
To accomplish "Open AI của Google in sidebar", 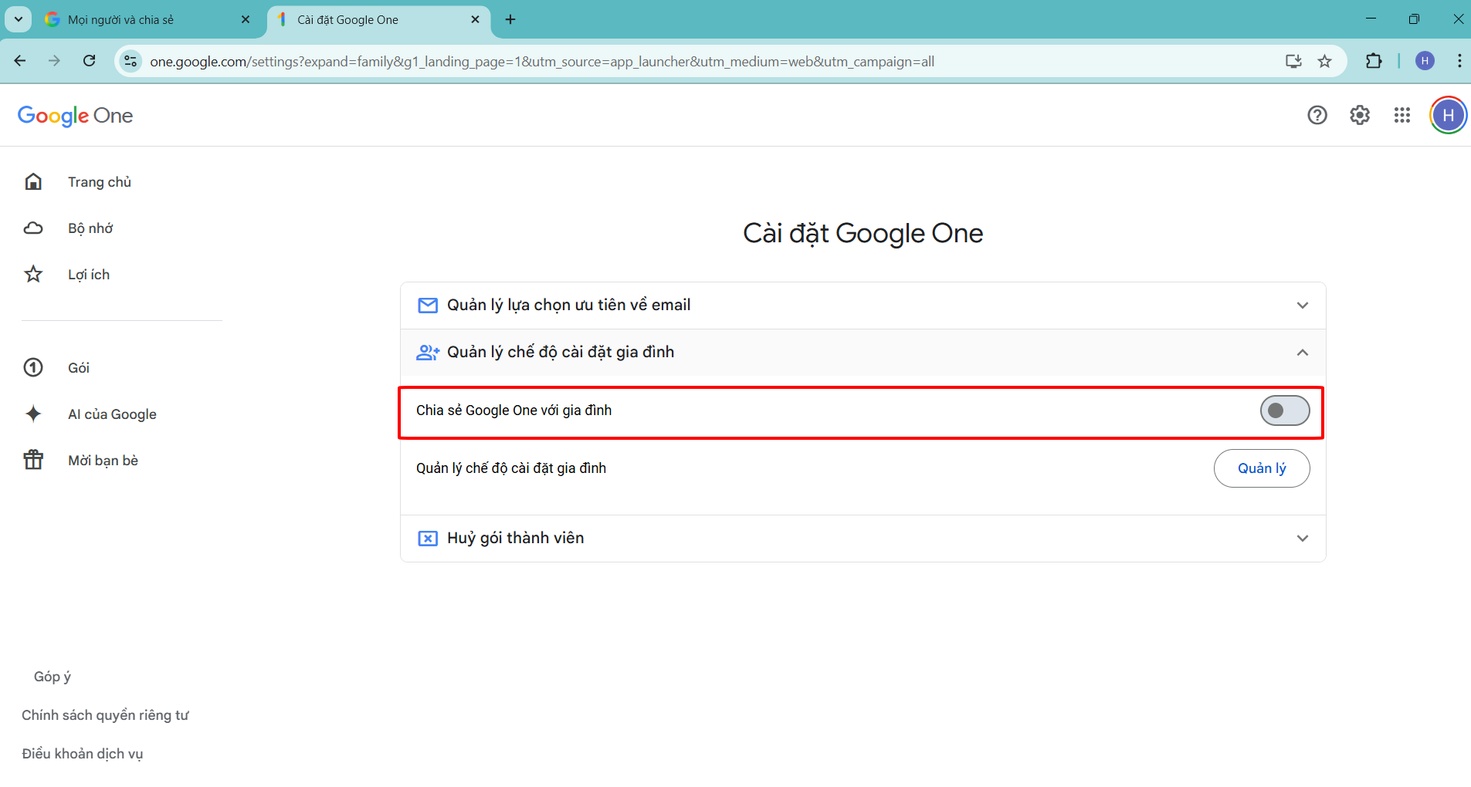I will tap(112, 414).
